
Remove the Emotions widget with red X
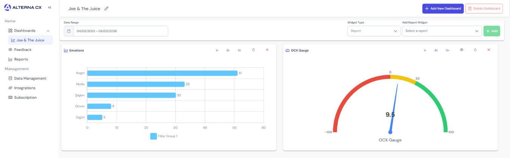coord(267,50)
